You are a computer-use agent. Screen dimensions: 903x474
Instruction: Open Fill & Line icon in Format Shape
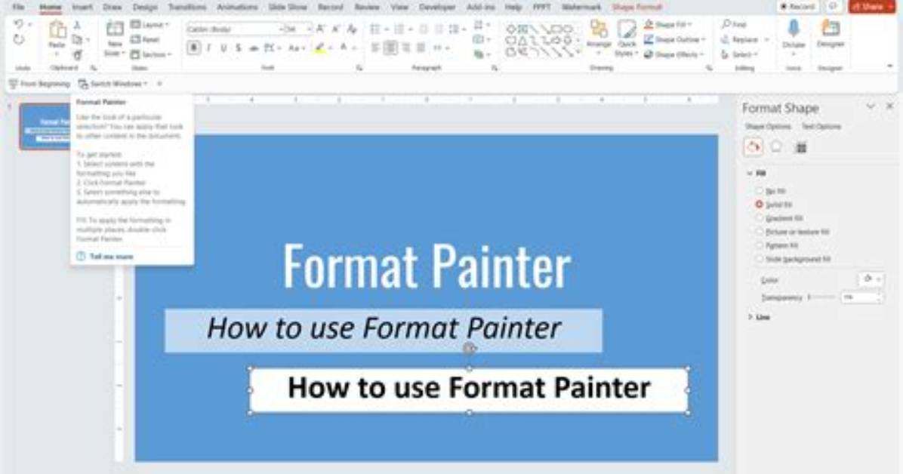754,147
